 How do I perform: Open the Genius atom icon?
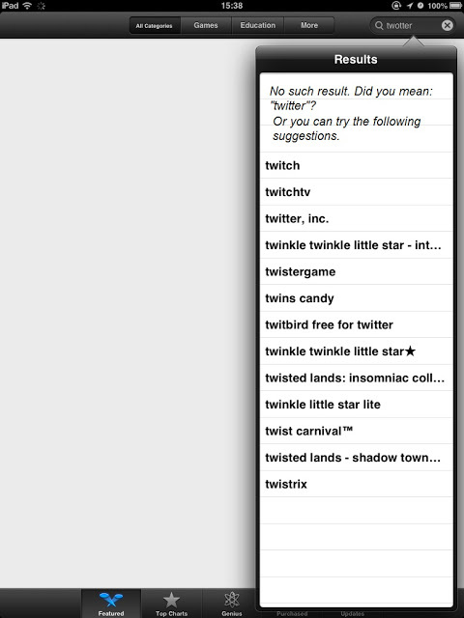[232, 600]
